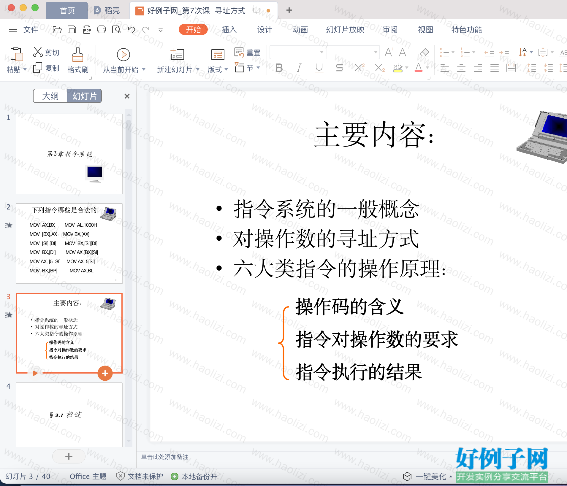Clear formatting eraser icon
The height and width of the screenshot is (486, 567).
click(425, 53)
